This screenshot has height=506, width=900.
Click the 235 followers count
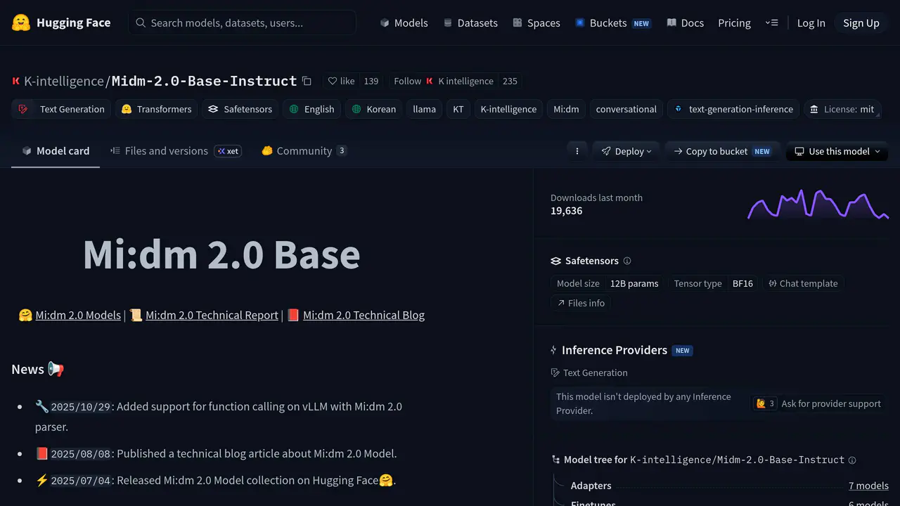pos(510,81)
